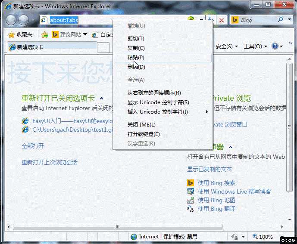Image resolution: width=297 pixels, height=244 pixels.
Task: Open the status bar security dropdown arrow
Action: click(x=243, y=237)
